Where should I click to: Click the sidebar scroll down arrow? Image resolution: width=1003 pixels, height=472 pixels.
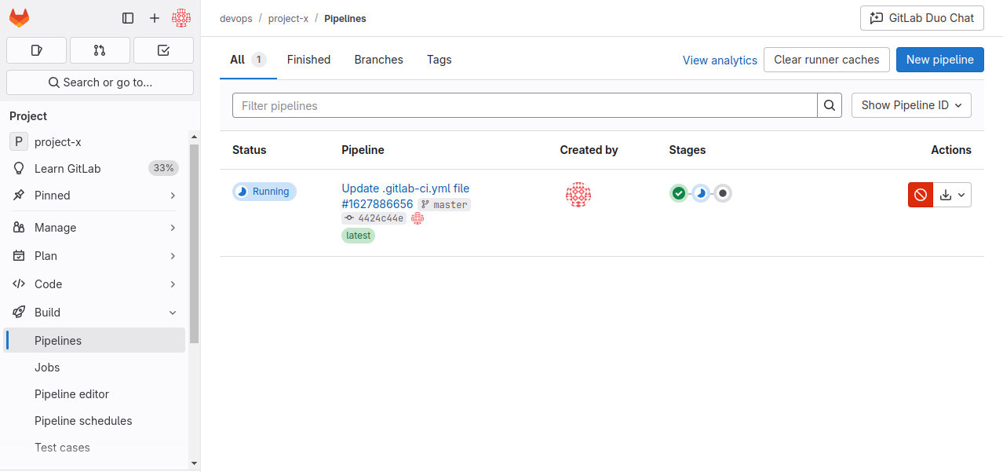(195, 463)
